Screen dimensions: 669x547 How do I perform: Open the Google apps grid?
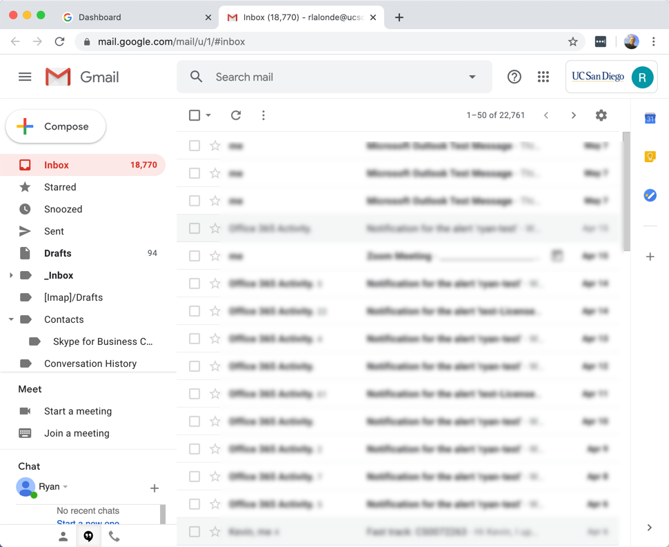(x=543, y=77)
